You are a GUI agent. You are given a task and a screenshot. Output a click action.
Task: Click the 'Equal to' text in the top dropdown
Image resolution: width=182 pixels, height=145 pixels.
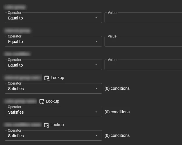(15, 18)
